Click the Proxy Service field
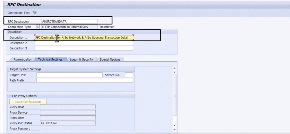 pyautogui.click(x=68, y=112)
